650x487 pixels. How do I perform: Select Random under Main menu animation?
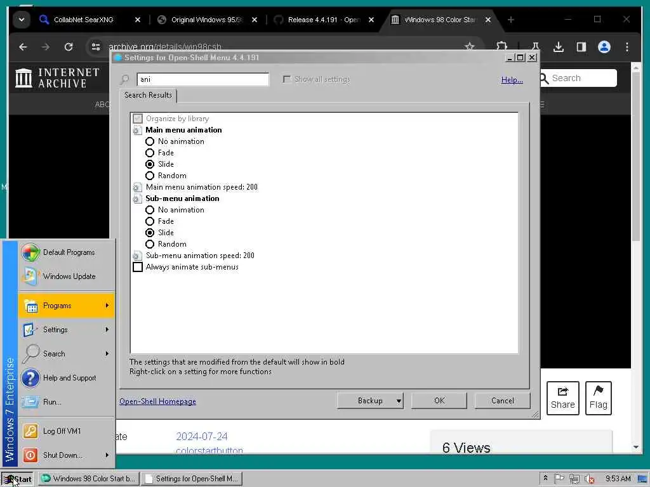[150, 176]
